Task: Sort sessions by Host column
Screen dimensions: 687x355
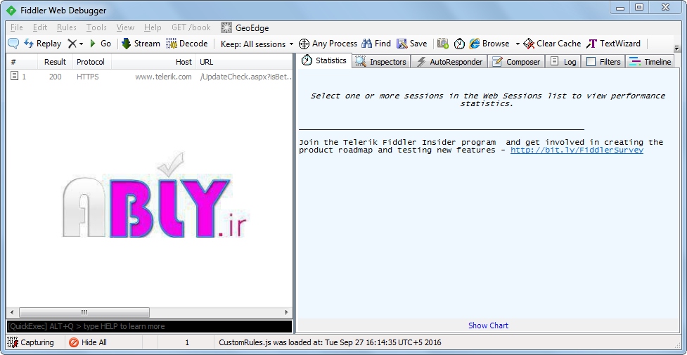Action: [153, 62]
